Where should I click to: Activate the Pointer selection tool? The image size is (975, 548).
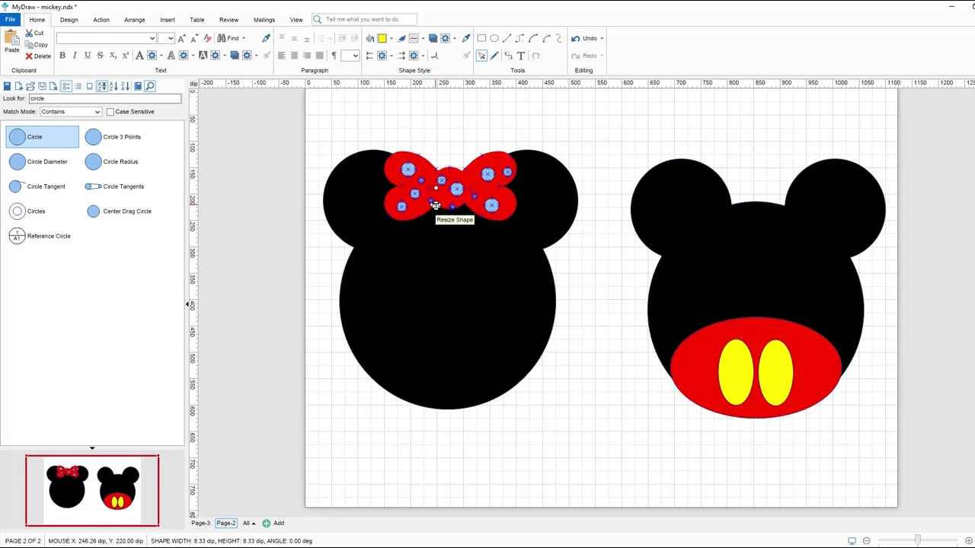click(481, 56)
